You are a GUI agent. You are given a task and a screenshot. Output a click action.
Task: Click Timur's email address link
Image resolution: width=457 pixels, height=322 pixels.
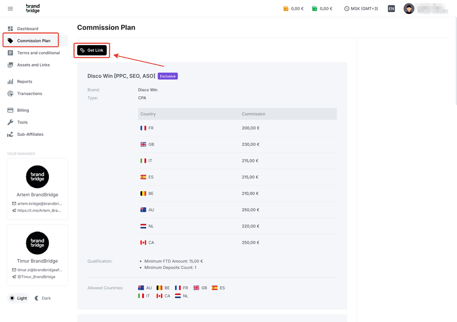(40, 270)
